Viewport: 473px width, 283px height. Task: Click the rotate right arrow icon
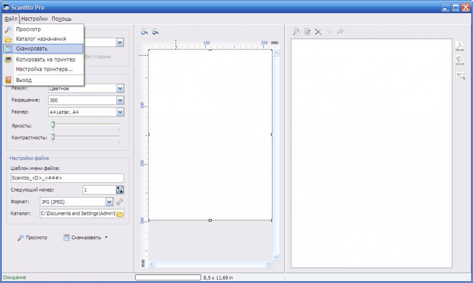340,32
